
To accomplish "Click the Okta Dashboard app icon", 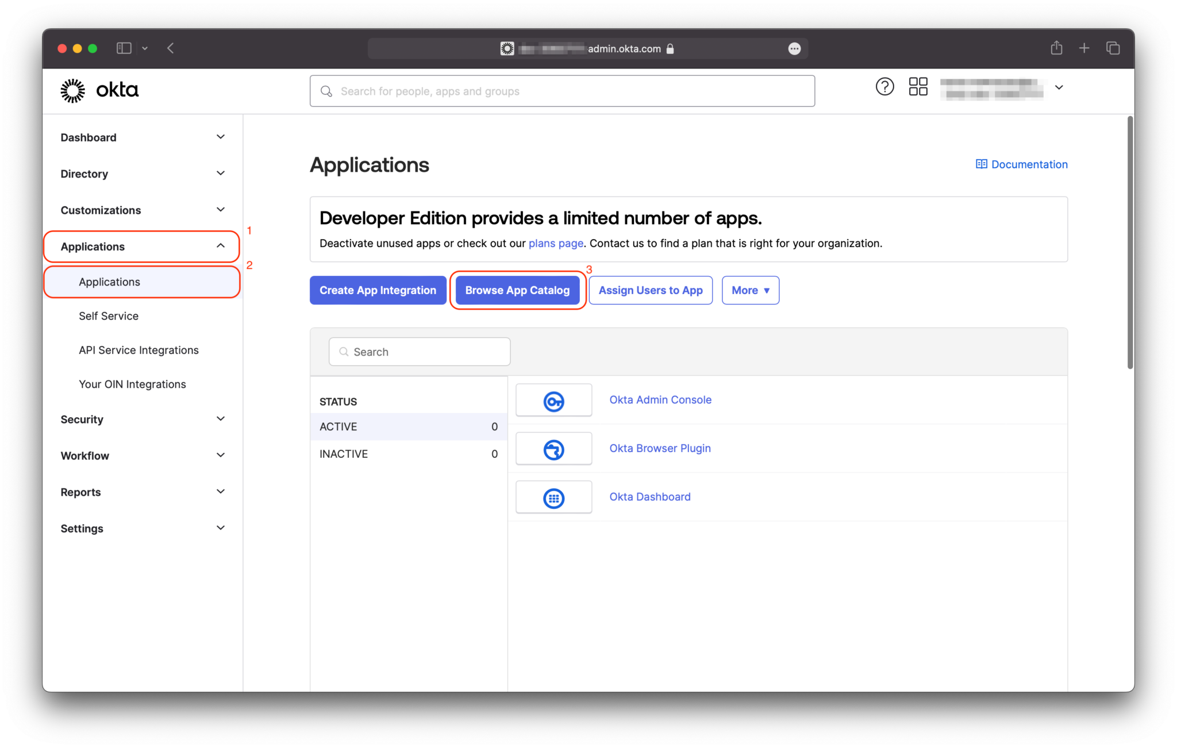I will 553,497.
